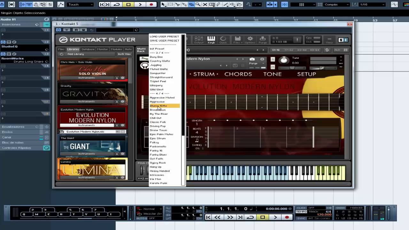Open the CHORDS page
409x230 pixels.
coord(238,74)
